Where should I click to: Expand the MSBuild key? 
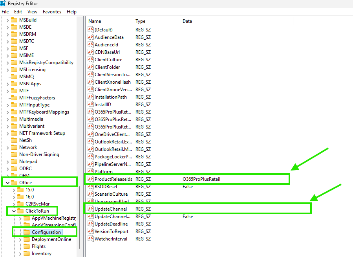7,20
